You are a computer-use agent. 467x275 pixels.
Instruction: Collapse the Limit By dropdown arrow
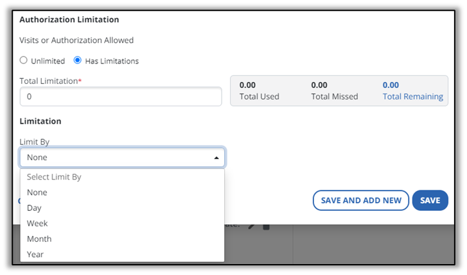216,158
